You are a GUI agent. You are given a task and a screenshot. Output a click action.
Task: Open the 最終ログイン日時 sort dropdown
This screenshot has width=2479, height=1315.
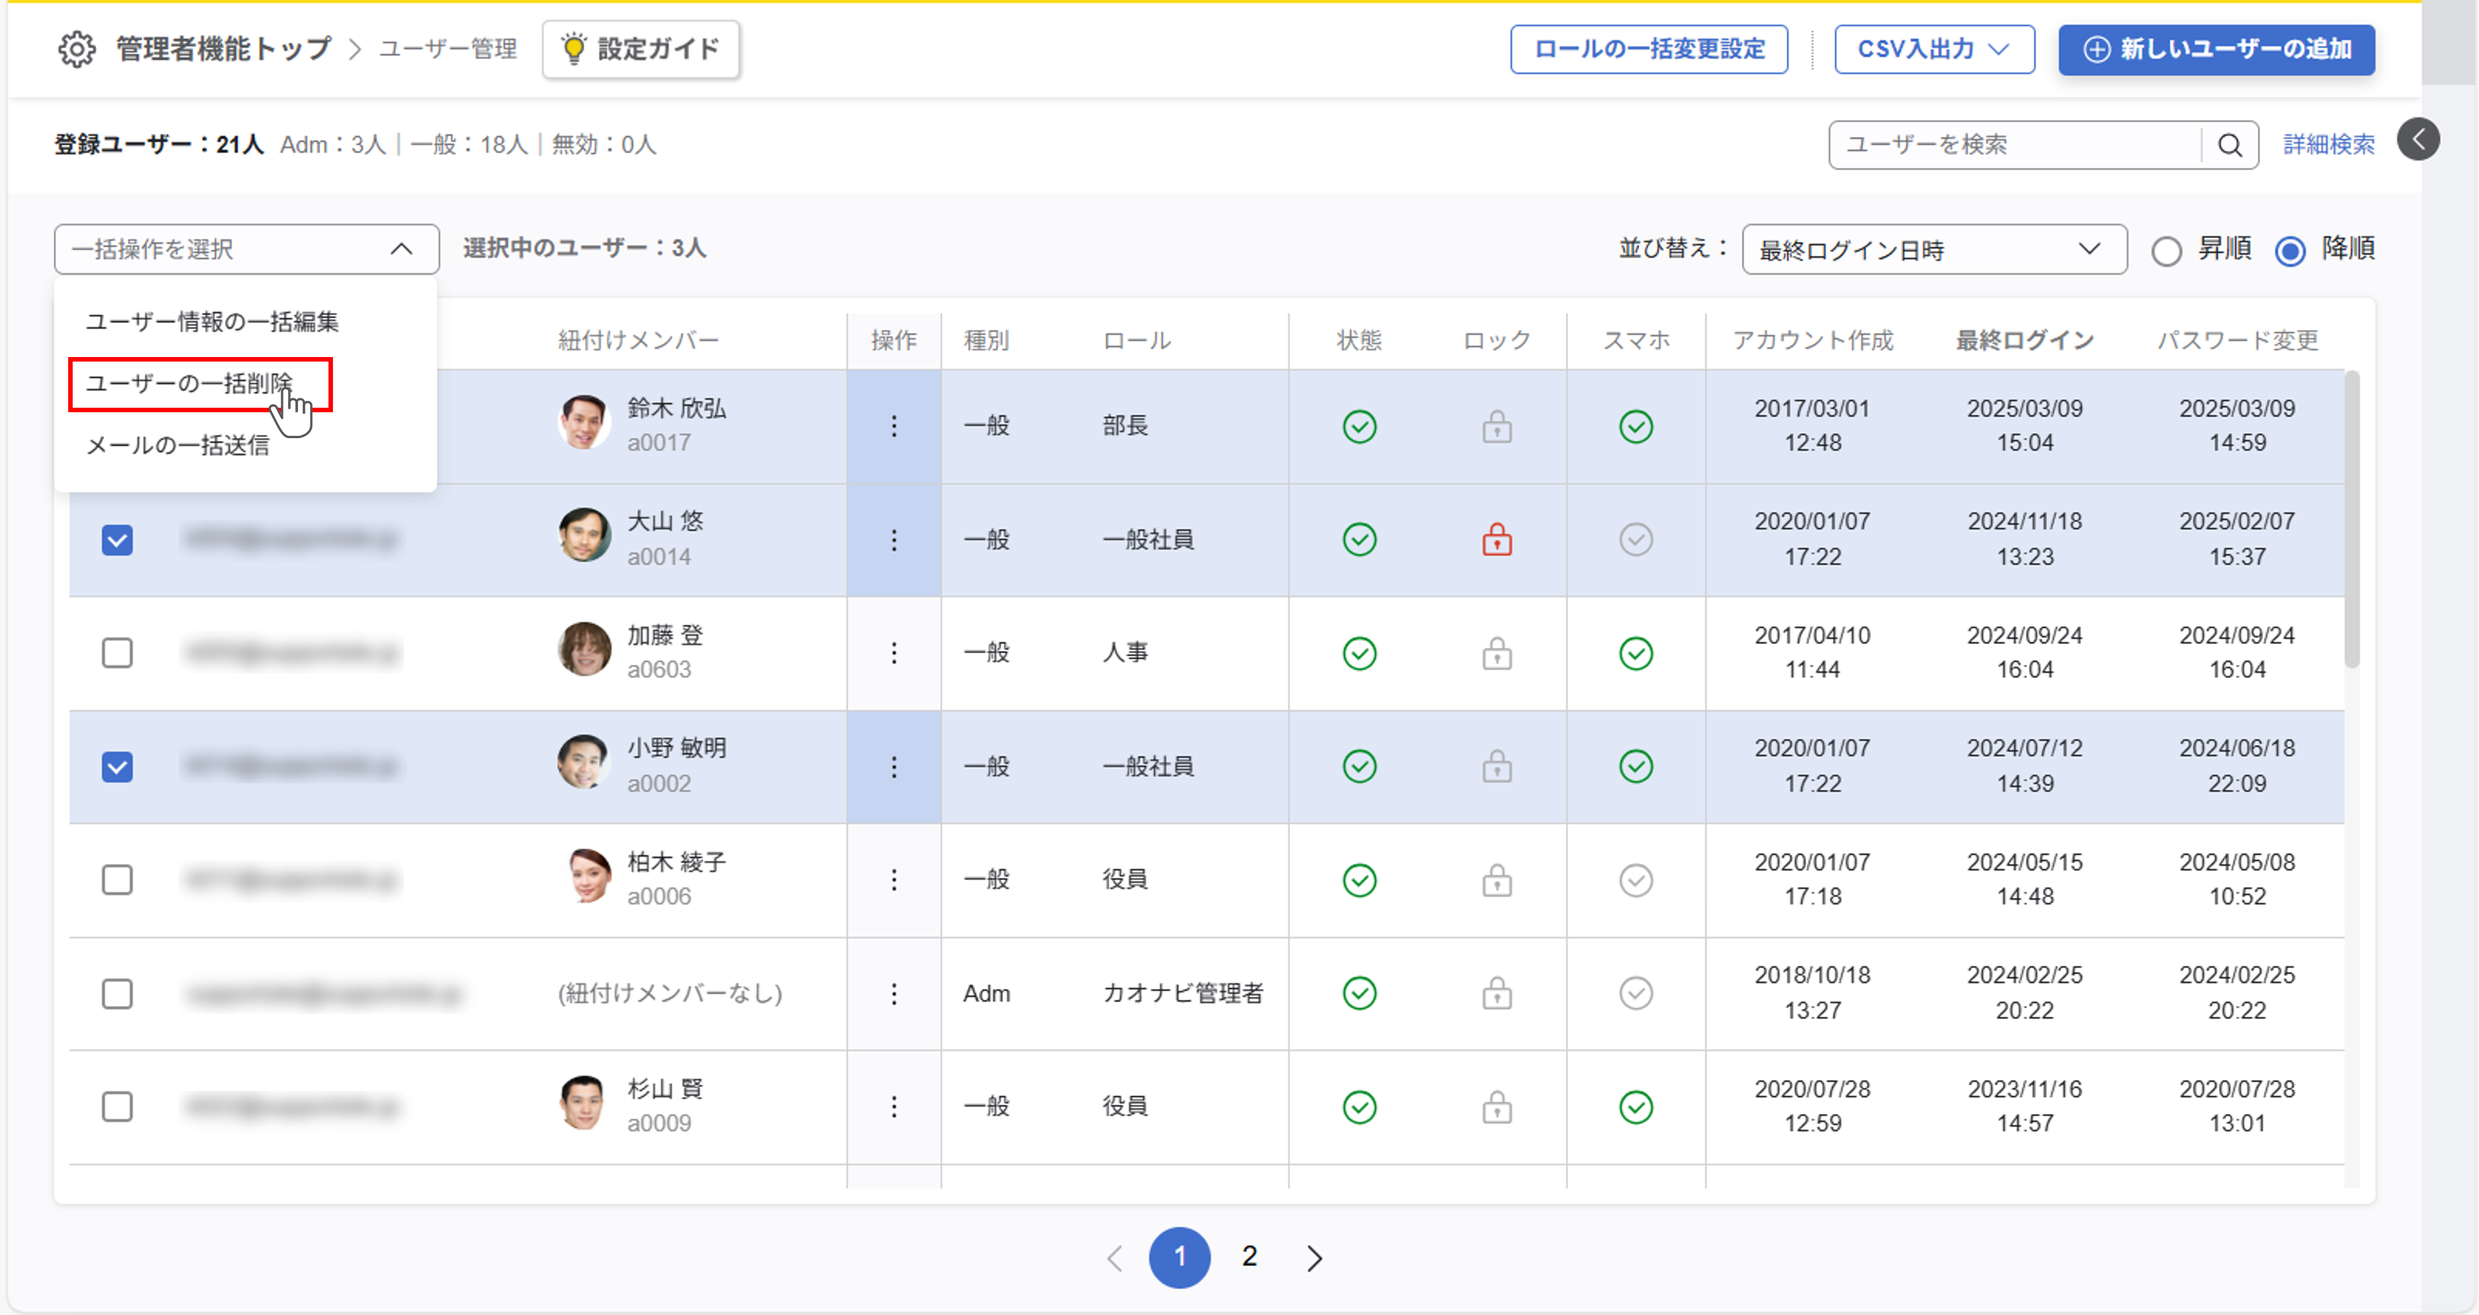(x=1932, y=250)
